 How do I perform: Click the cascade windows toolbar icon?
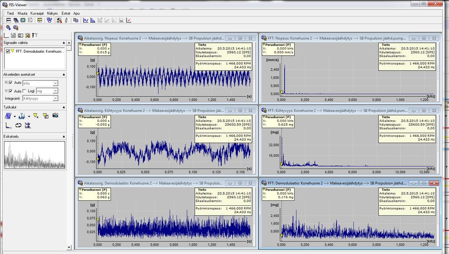click(x=16, y=20)
